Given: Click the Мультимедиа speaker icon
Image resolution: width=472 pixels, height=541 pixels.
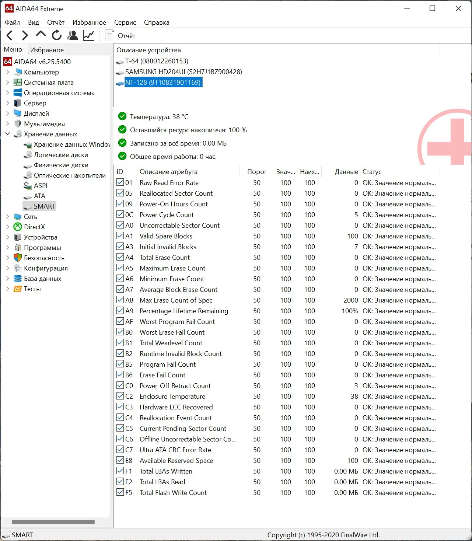Looking at the screenshot, I should (18, 123).
